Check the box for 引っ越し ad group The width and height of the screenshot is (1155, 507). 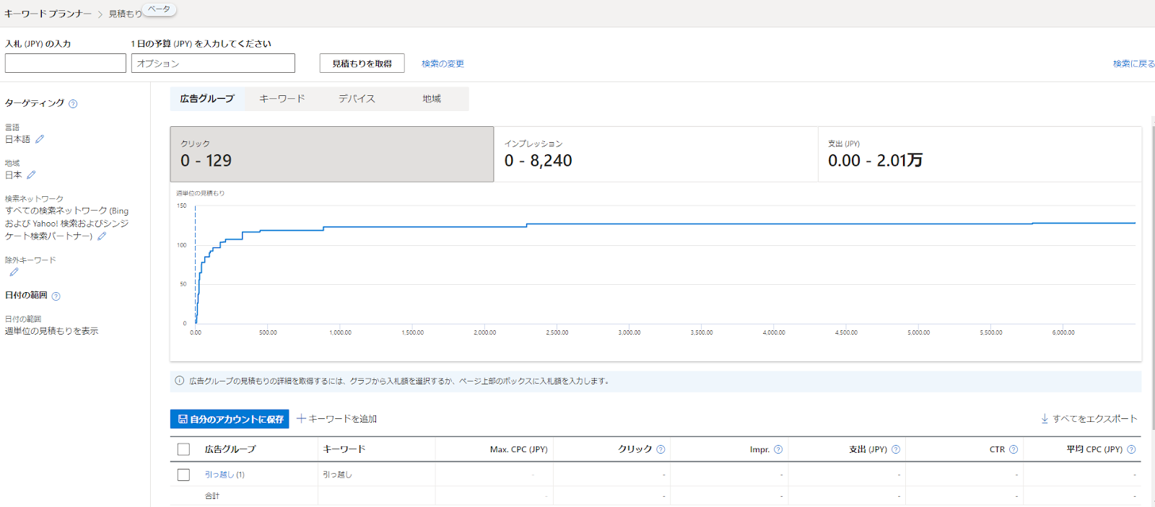click(183, 475)
